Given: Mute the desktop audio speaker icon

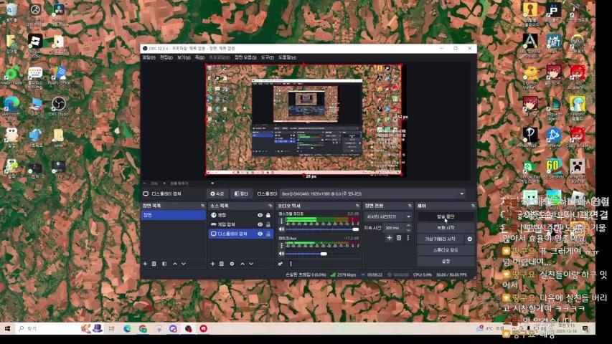Looking at the screenshot, I should click(x=282, y=229).
